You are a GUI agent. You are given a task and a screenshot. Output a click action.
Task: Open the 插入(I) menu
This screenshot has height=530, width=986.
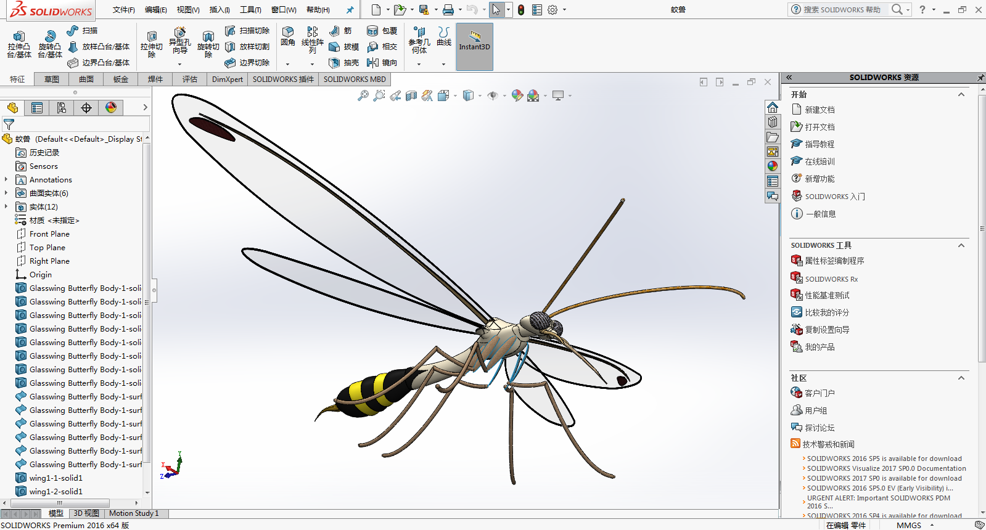coord(220,10)
